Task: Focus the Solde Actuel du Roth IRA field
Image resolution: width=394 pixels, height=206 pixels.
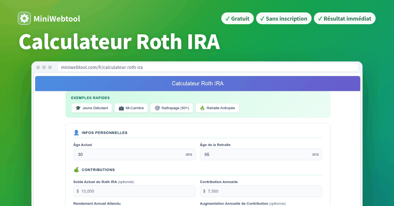Action: [135, 191]
